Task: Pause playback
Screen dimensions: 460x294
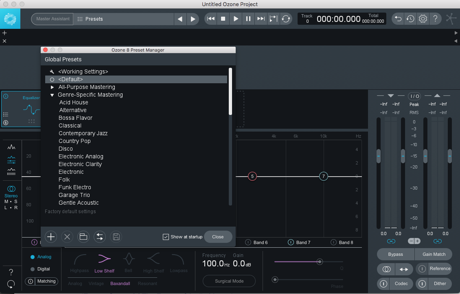Action: [248, 19]
